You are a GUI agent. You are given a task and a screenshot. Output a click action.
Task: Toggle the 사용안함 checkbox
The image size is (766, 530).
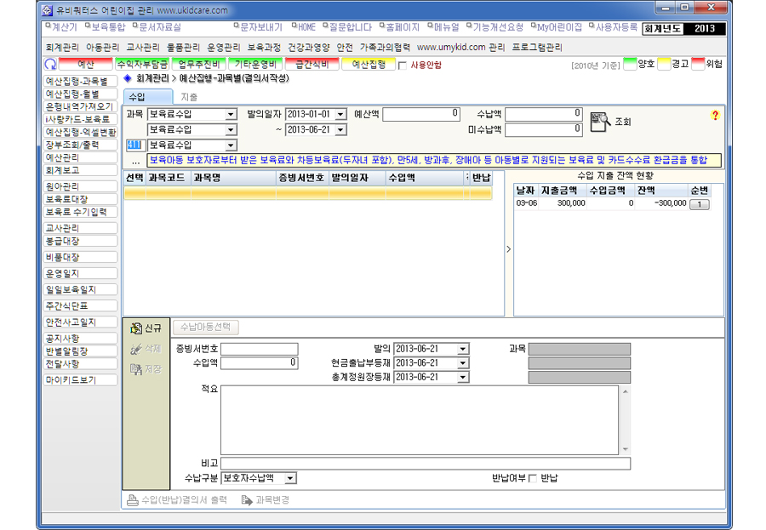[x=402, y=66]
